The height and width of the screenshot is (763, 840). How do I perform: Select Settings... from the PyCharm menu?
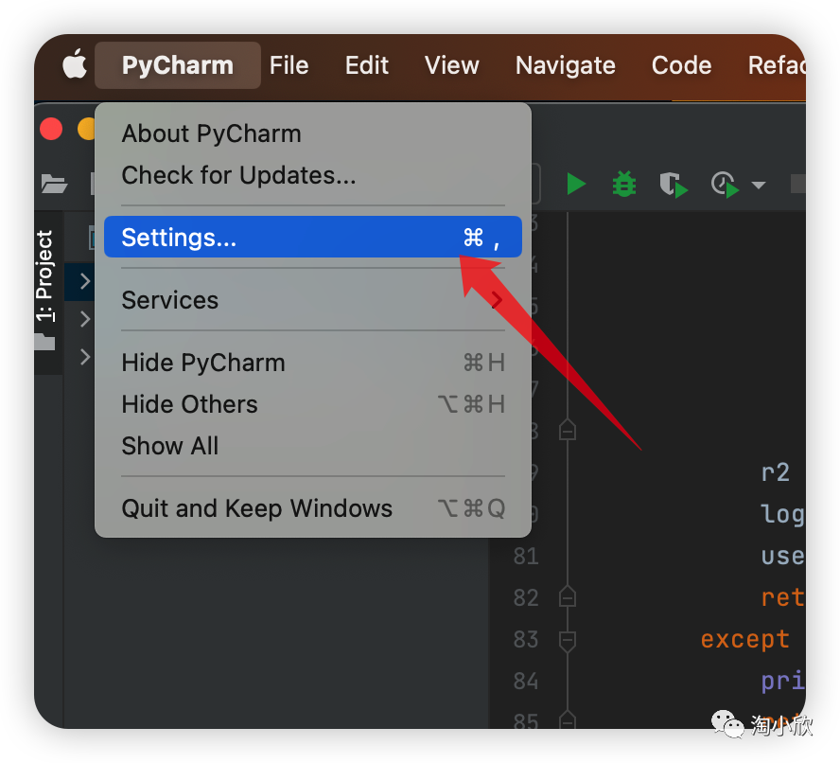[x=312, y=237]
